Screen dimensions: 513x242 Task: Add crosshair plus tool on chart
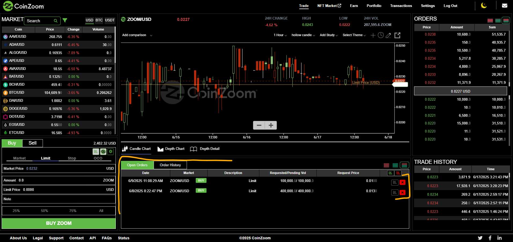coord(373,35)
